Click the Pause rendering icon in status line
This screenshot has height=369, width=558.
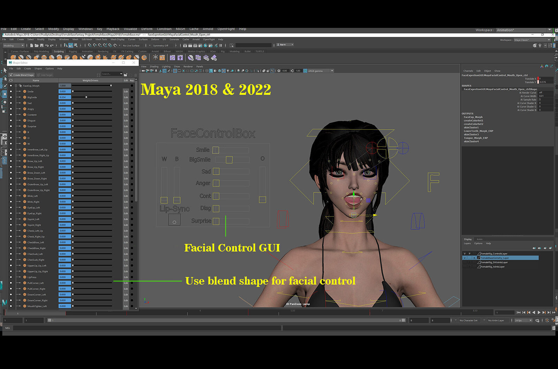click(221, 45)
